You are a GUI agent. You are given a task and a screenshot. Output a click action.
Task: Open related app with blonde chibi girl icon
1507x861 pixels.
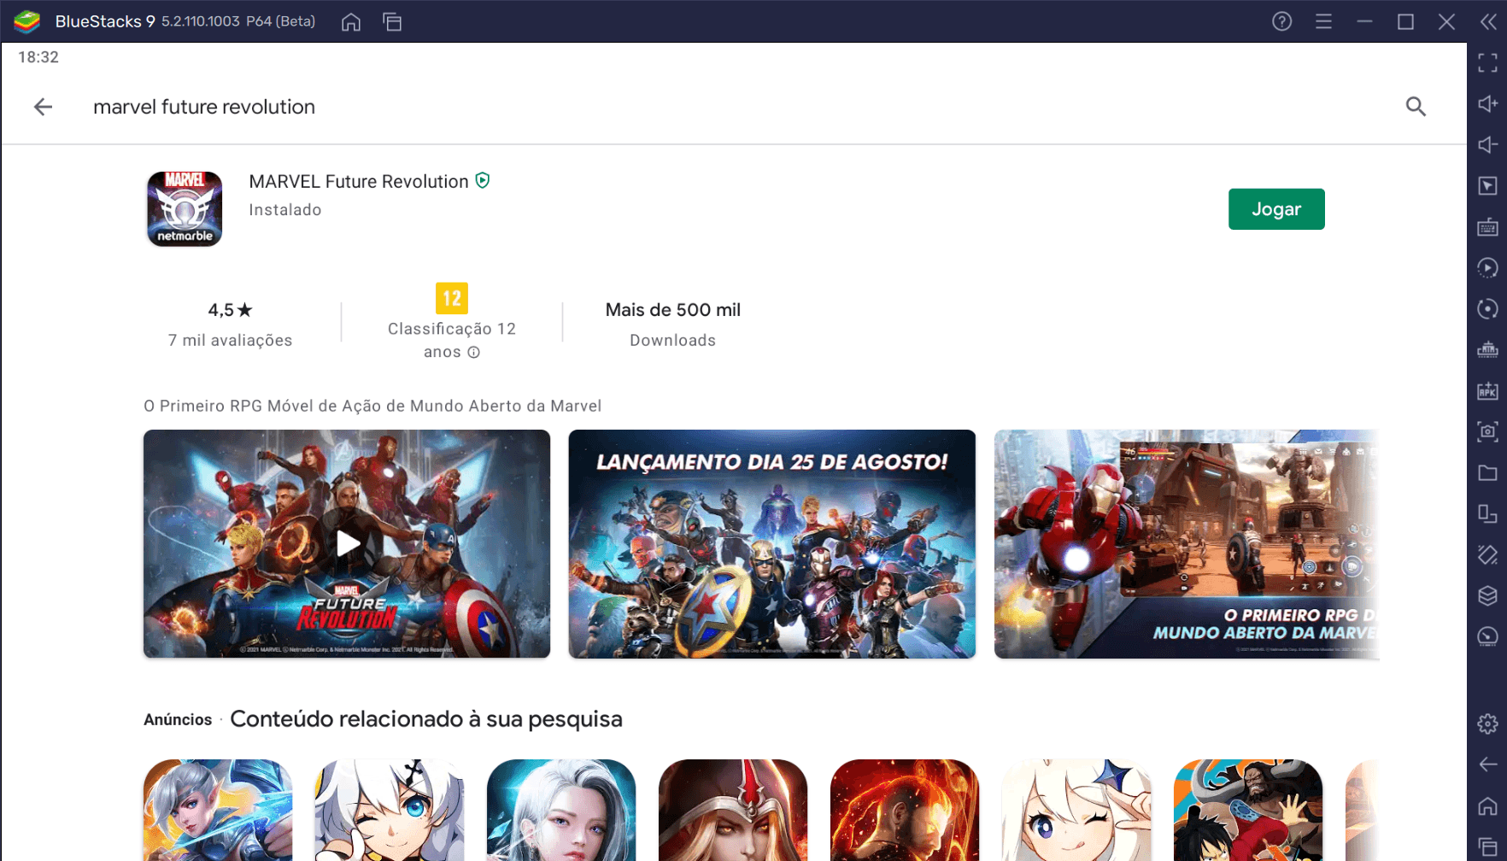tap(1076, 810)
